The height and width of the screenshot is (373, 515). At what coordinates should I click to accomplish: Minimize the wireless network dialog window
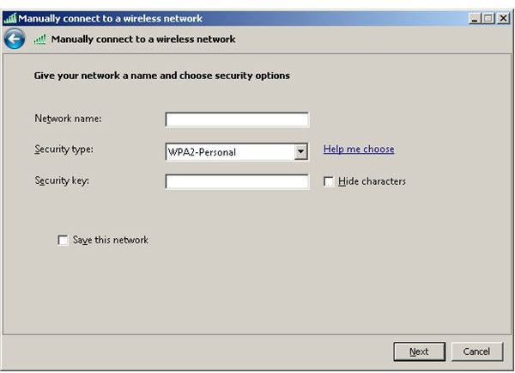pyautogui.click(x=475, y=18)
